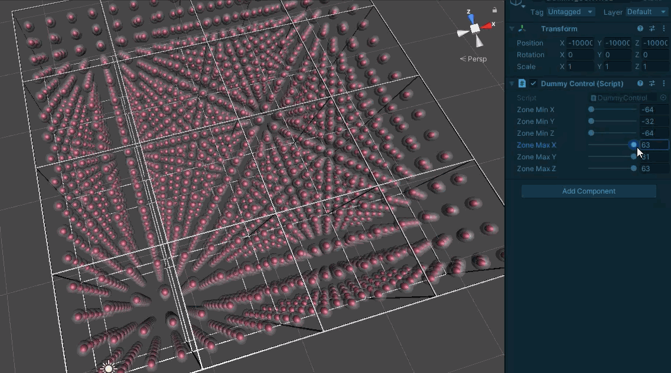
Task: Click the Scale Y field
Action: click(618, 67)
